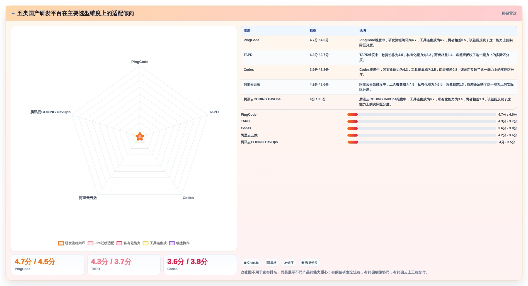Click the 阿里云云效 description text in table
Screen dimensions: 528x286
coord(436,87)
